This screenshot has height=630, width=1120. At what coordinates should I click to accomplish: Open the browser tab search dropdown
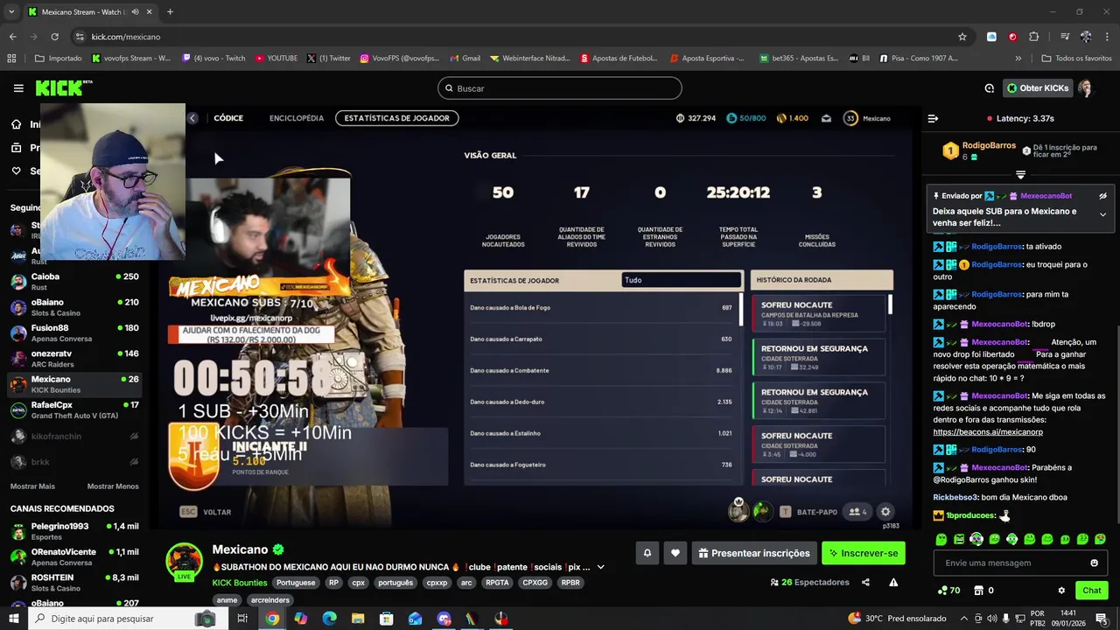[11, 12]
